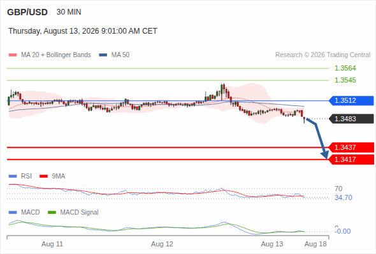Click the Aug 12 date axis label

(x=162, y=244)
